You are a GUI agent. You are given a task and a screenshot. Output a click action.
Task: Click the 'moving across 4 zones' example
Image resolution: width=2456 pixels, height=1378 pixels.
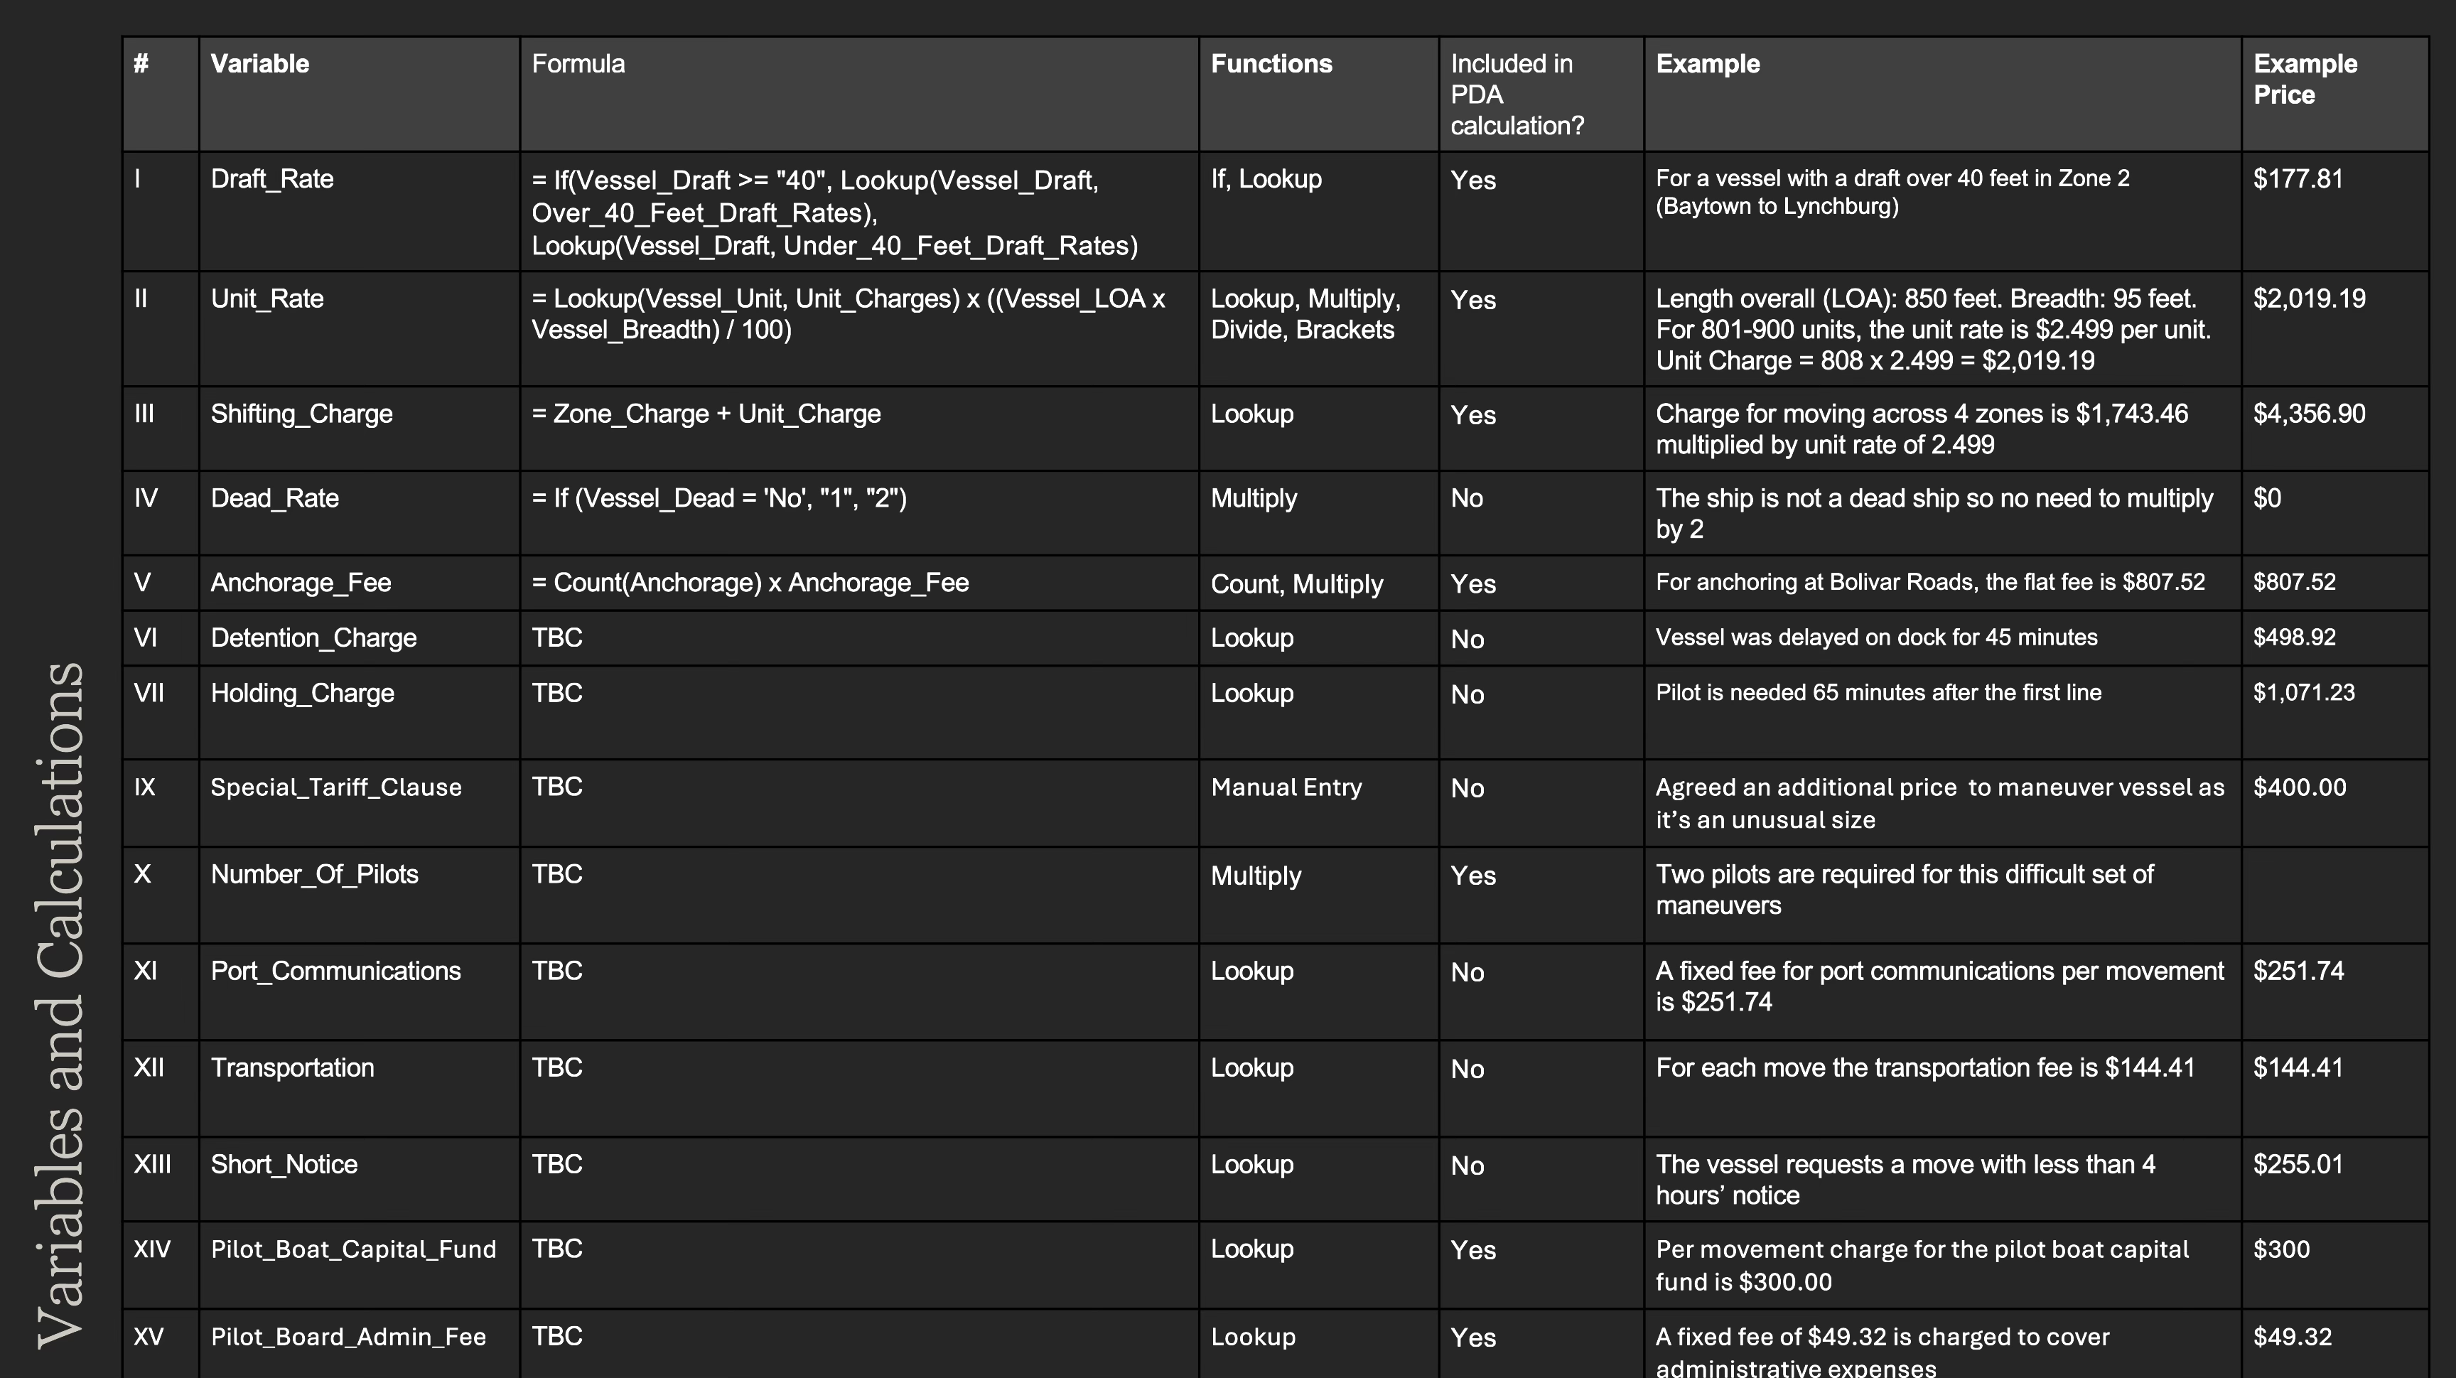click(1922, 429)
